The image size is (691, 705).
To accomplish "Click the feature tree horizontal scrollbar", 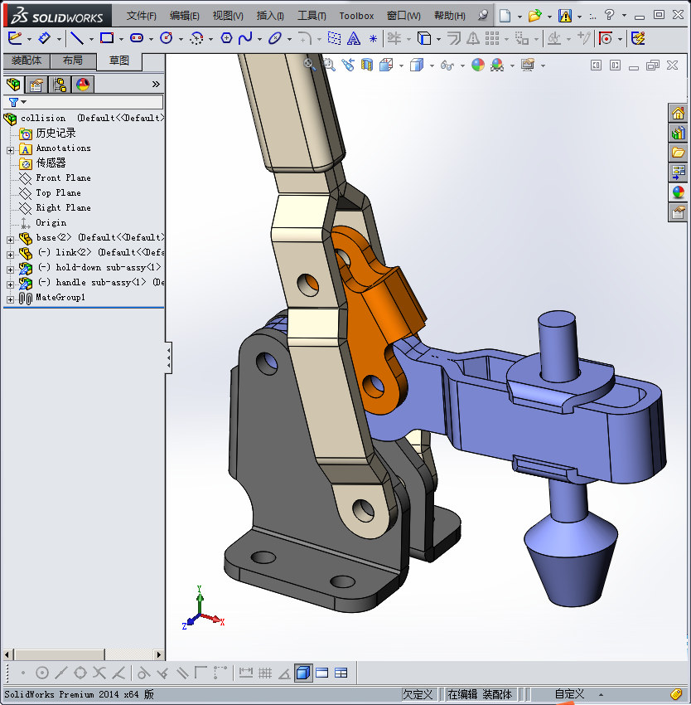I will [x=58, y=654].
